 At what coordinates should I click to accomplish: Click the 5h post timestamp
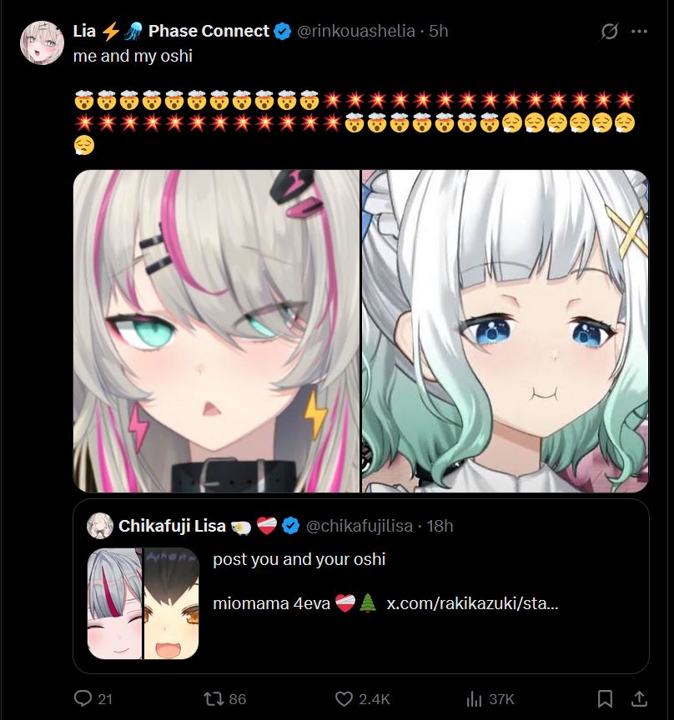pyautogui.click(x=438, y=31)
